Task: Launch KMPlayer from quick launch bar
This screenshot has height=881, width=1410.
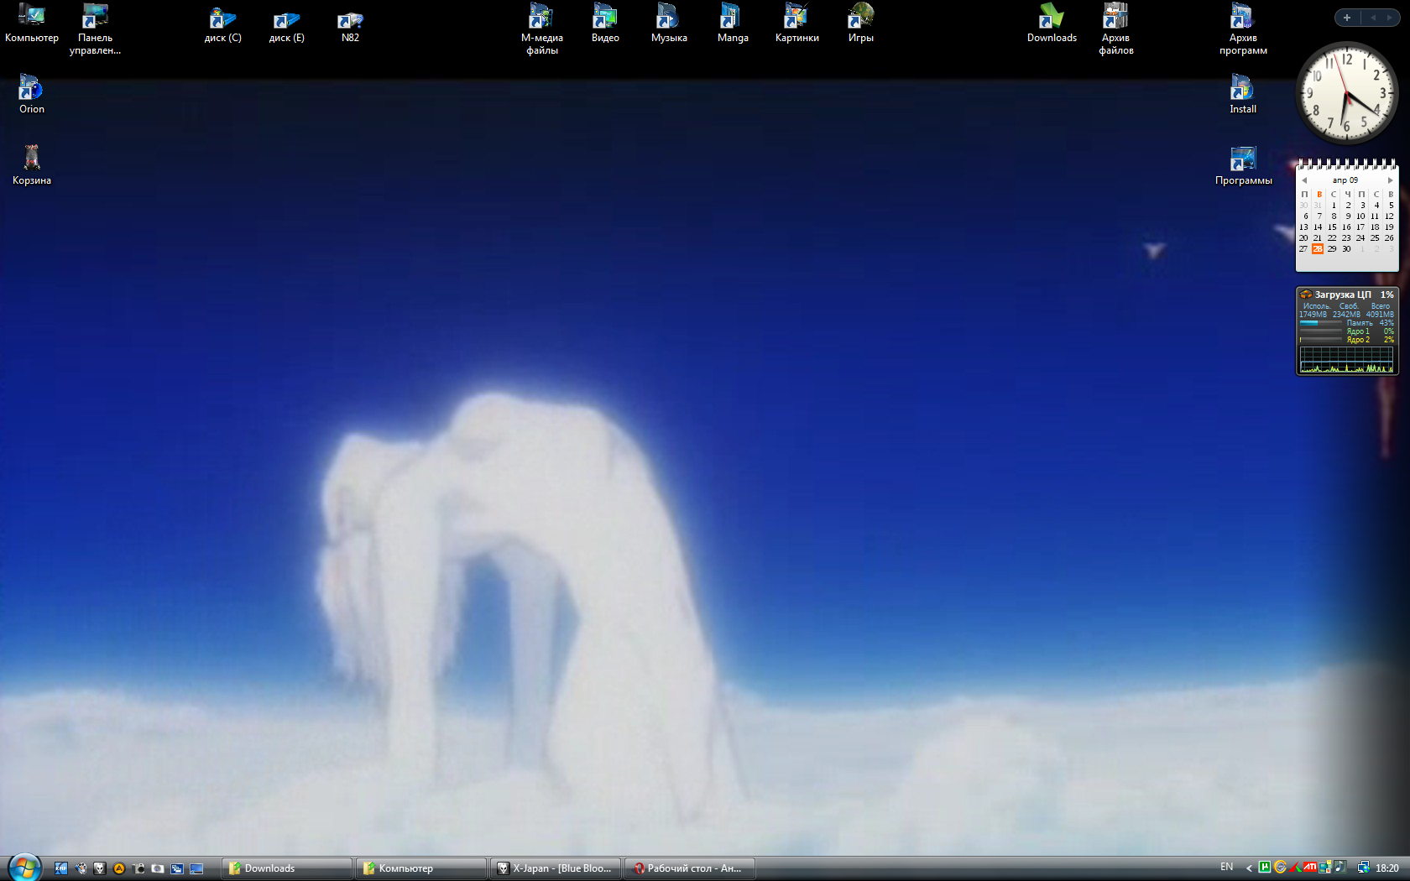Action: [61, 868]
